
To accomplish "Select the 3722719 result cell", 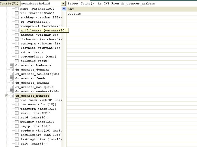I will pyautogui.click(x=74, y=14).
